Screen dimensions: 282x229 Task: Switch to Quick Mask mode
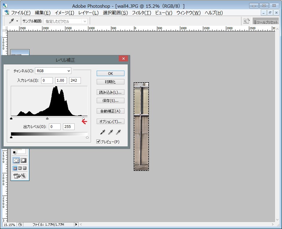(23, 160)
